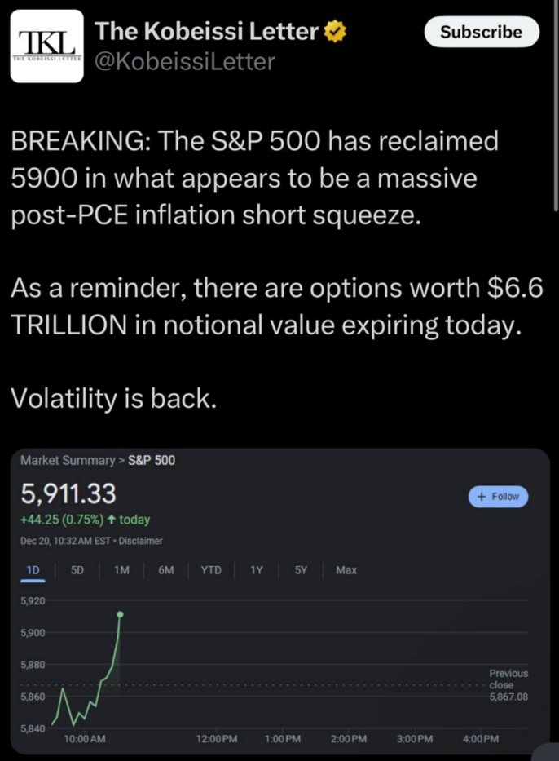Click the Previous close 5,867.08 label
This screenshot has height=761, width=559.
(508, 685)
